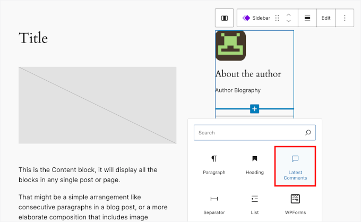
Task: Move the Sidebar block up
Action: (x=288, y=15)
